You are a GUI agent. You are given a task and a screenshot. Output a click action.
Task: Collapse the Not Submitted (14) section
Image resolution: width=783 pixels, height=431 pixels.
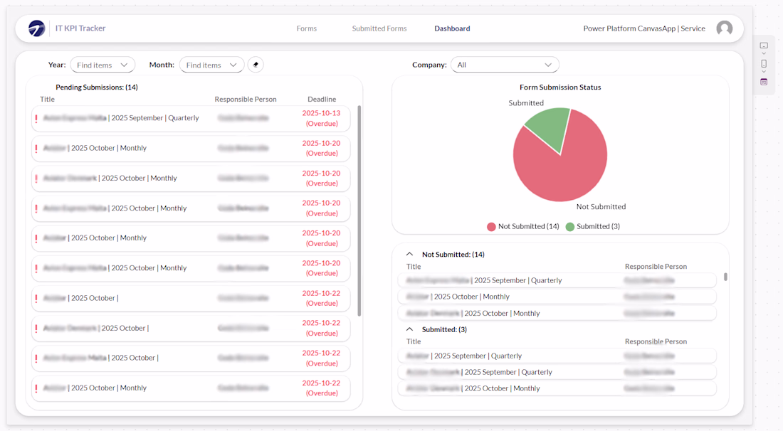coord(409,254)
